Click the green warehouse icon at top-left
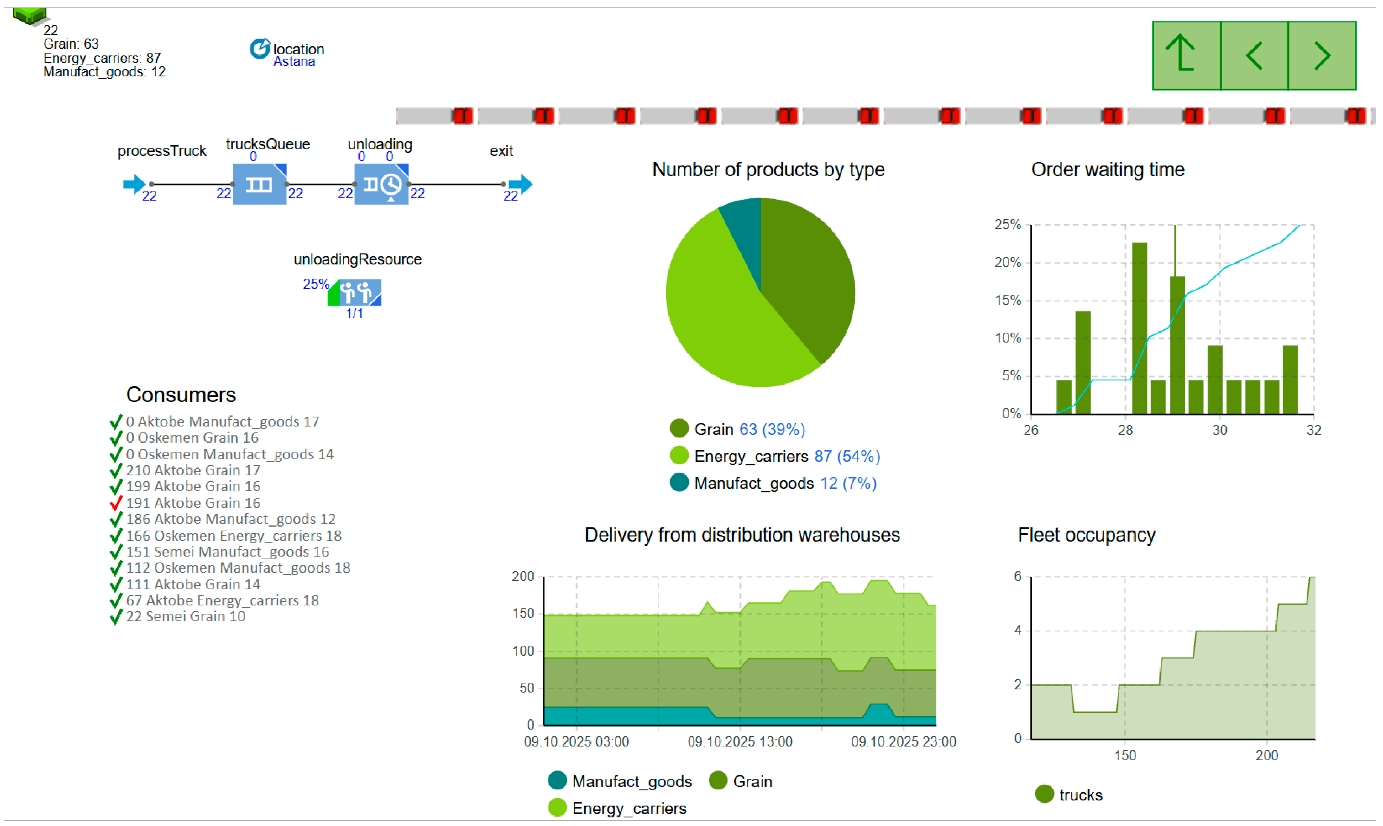 (x=30, y=15)
